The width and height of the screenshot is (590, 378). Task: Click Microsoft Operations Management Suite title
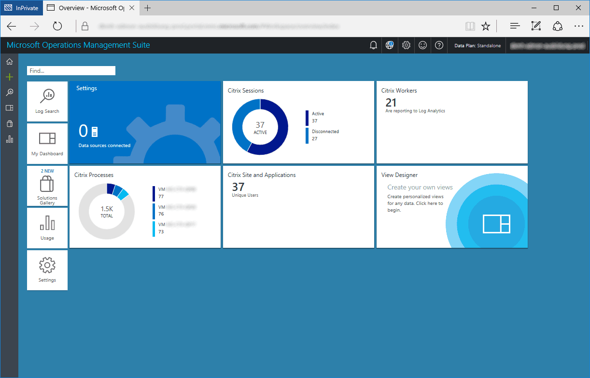78,45
